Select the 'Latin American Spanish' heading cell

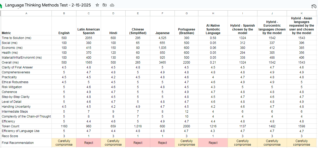tap(89, 26)
